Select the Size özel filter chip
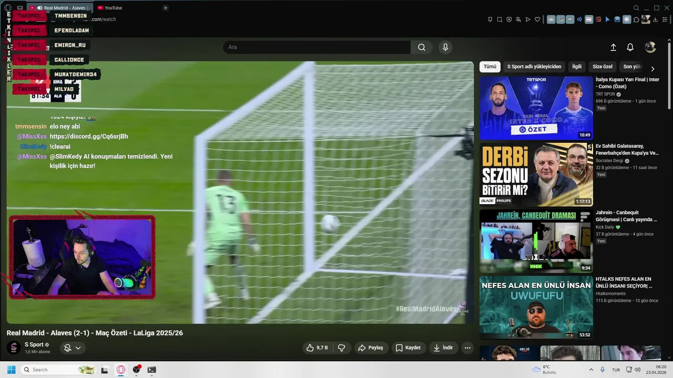Viewport: 673px width, 378px height. pyautogui.click(x=603, y=67)
